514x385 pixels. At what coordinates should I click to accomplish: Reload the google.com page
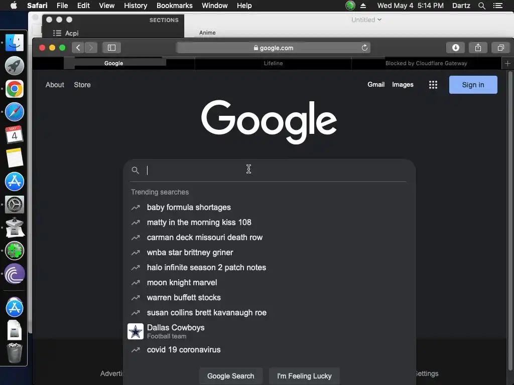(364, 48)
